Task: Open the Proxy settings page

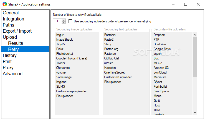Action: click(8, 67)
